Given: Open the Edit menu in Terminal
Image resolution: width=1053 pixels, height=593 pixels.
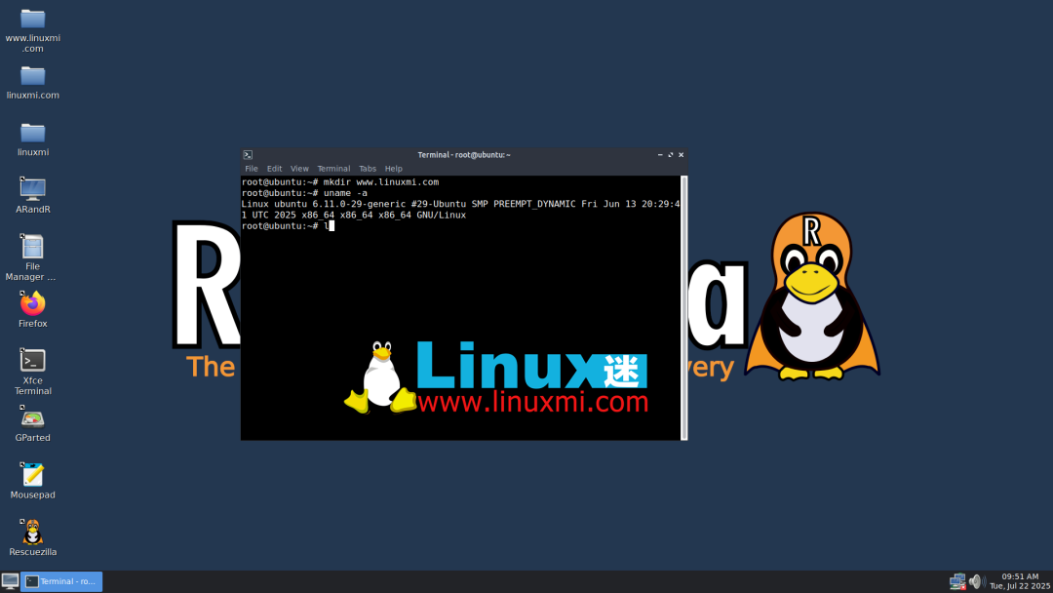Looking at the screenshot, I should 274,169.
